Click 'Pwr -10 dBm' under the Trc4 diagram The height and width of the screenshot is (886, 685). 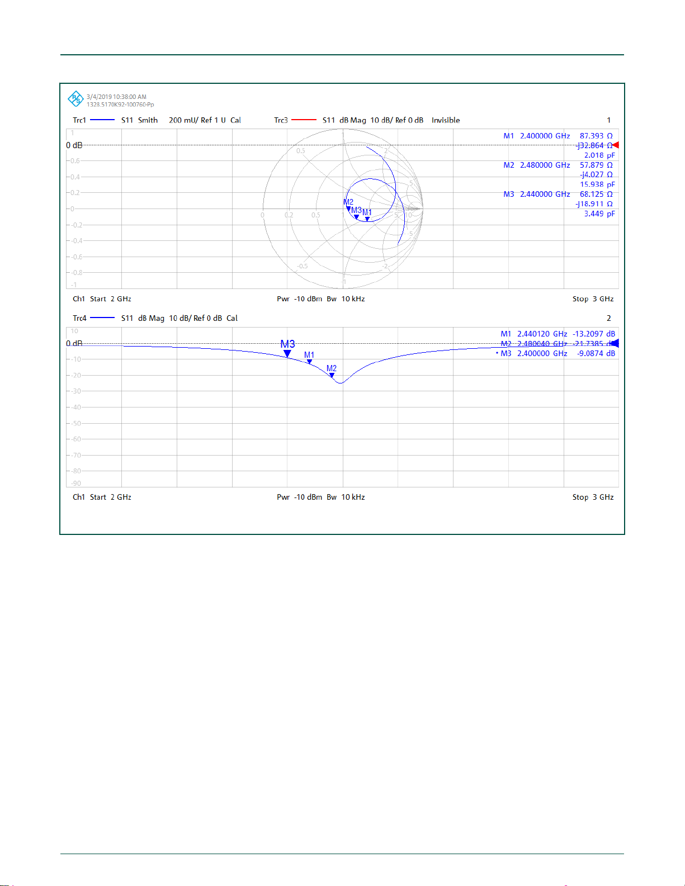300,497
